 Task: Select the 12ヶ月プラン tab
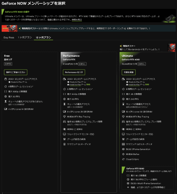43,37
